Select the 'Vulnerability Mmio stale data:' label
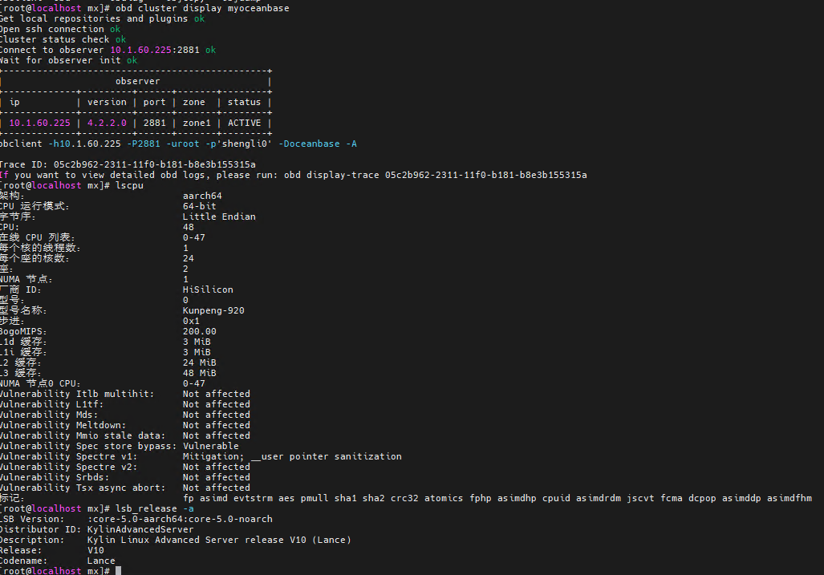824x575 pixels. 83,435
